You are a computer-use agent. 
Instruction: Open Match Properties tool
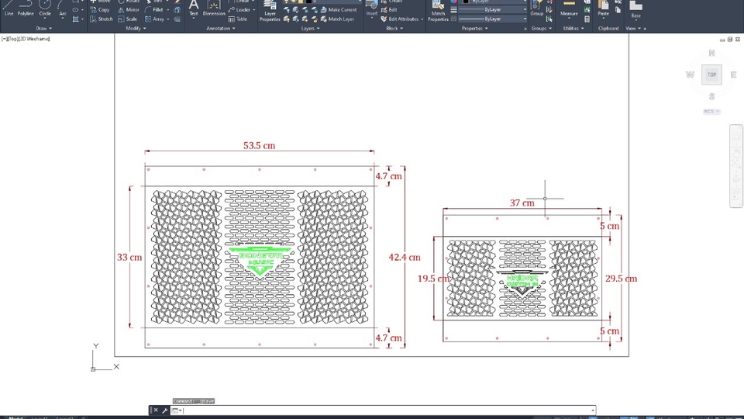point(438,11)
